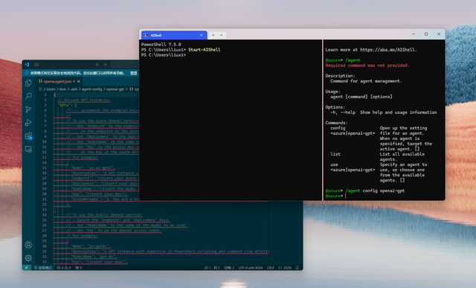Open the terminal profile dropdown arrow
This screenshot has height=288, width=476.
pyautogui.click(x=222, y=35)
